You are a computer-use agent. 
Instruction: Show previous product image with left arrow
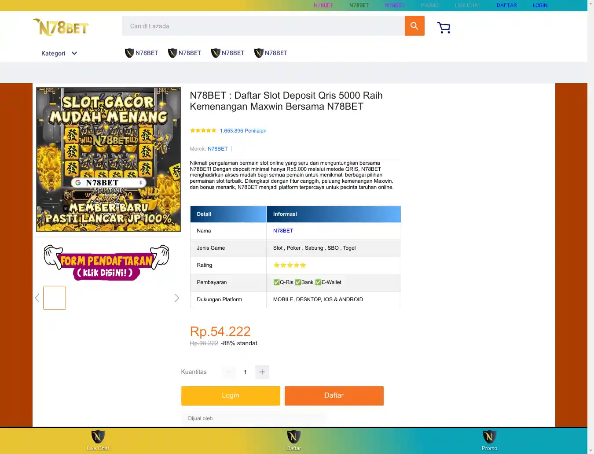37,298
